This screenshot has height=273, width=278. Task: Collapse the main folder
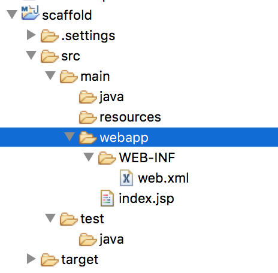click(x=50, y=75)
